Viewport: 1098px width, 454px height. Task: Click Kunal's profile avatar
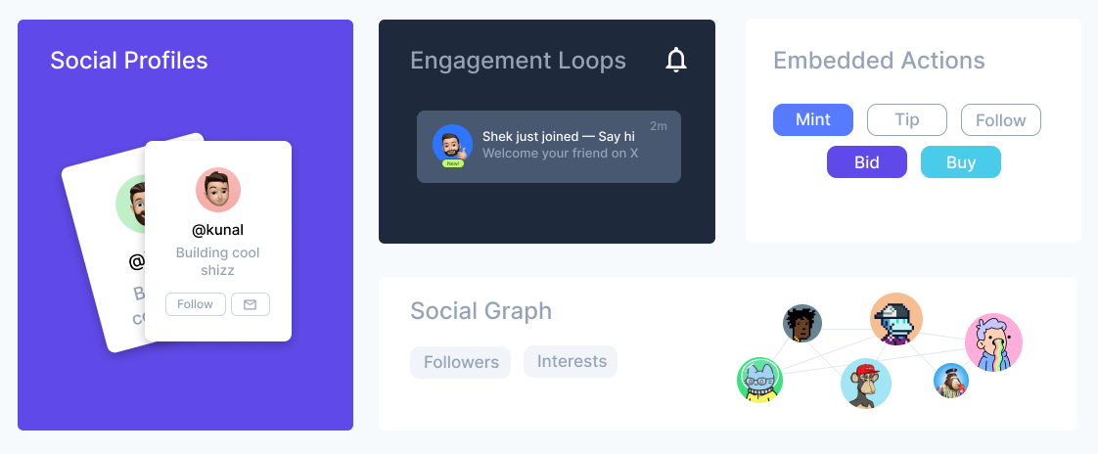[x=218, y=190]
